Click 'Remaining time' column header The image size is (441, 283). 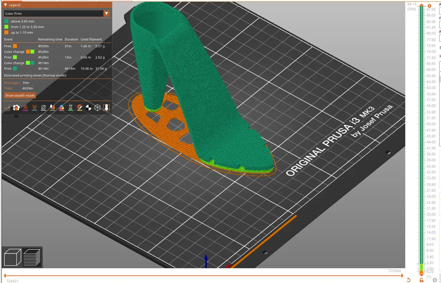tap(50, 39)
